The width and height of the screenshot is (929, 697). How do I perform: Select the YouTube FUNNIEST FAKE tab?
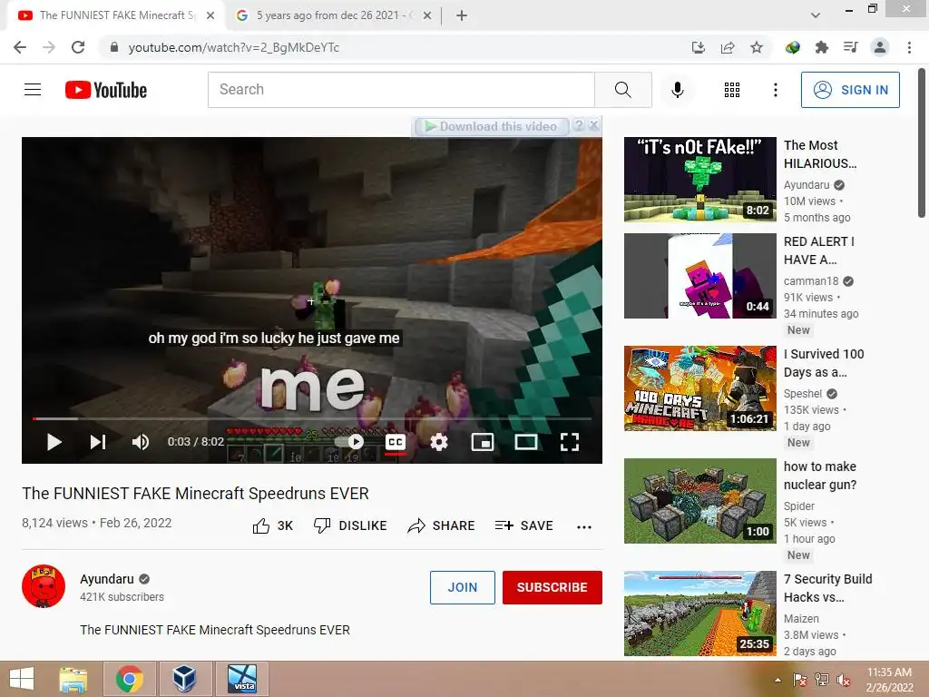pyautogui.click(x=115, y=15)
